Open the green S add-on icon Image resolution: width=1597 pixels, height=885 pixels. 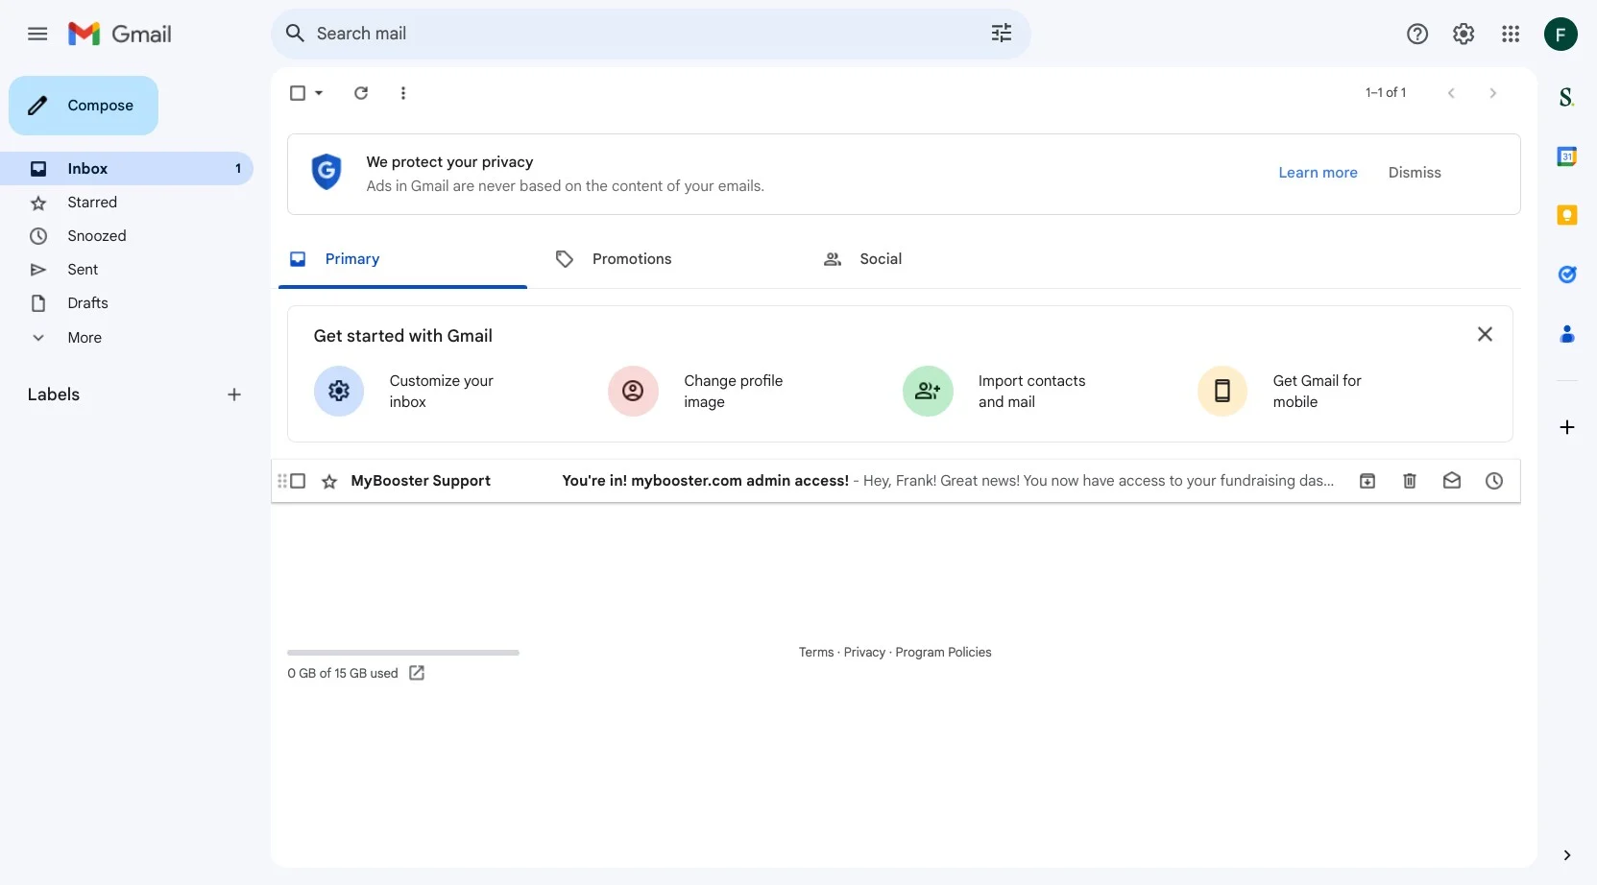tap(1567, 97)
